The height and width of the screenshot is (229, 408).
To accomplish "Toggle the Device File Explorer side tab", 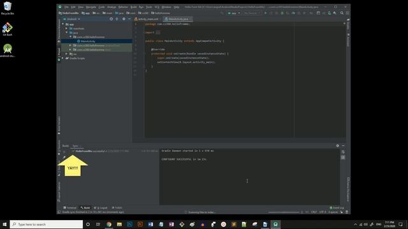I will 348,190.
